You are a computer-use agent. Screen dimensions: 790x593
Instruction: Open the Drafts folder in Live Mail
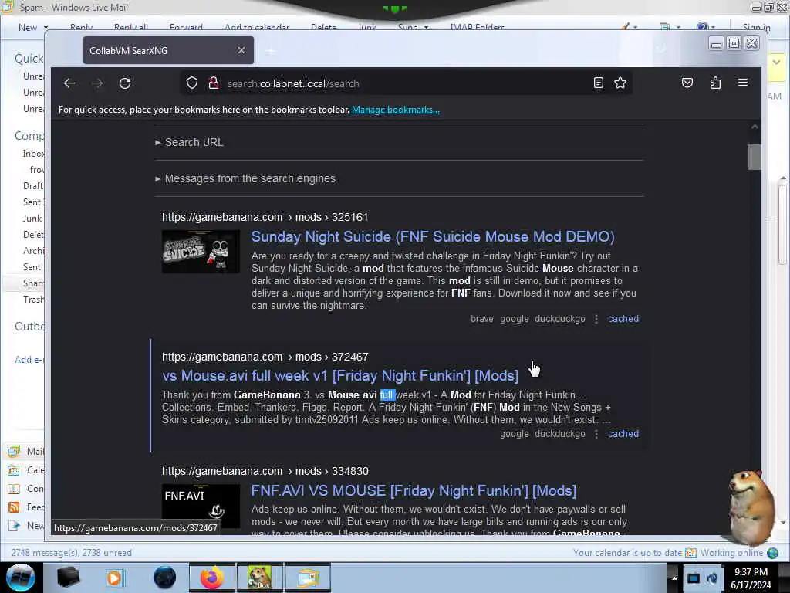point(32,186)
